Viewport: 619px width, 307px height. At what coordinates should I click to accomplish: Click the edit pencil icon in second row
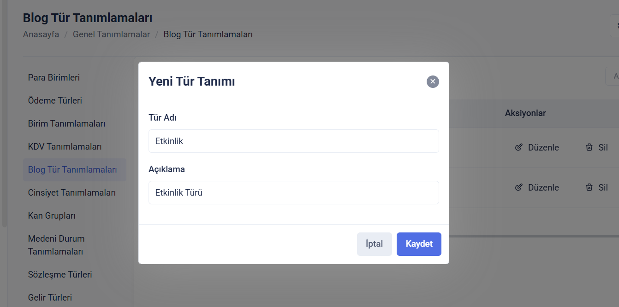tap(519, 187)
